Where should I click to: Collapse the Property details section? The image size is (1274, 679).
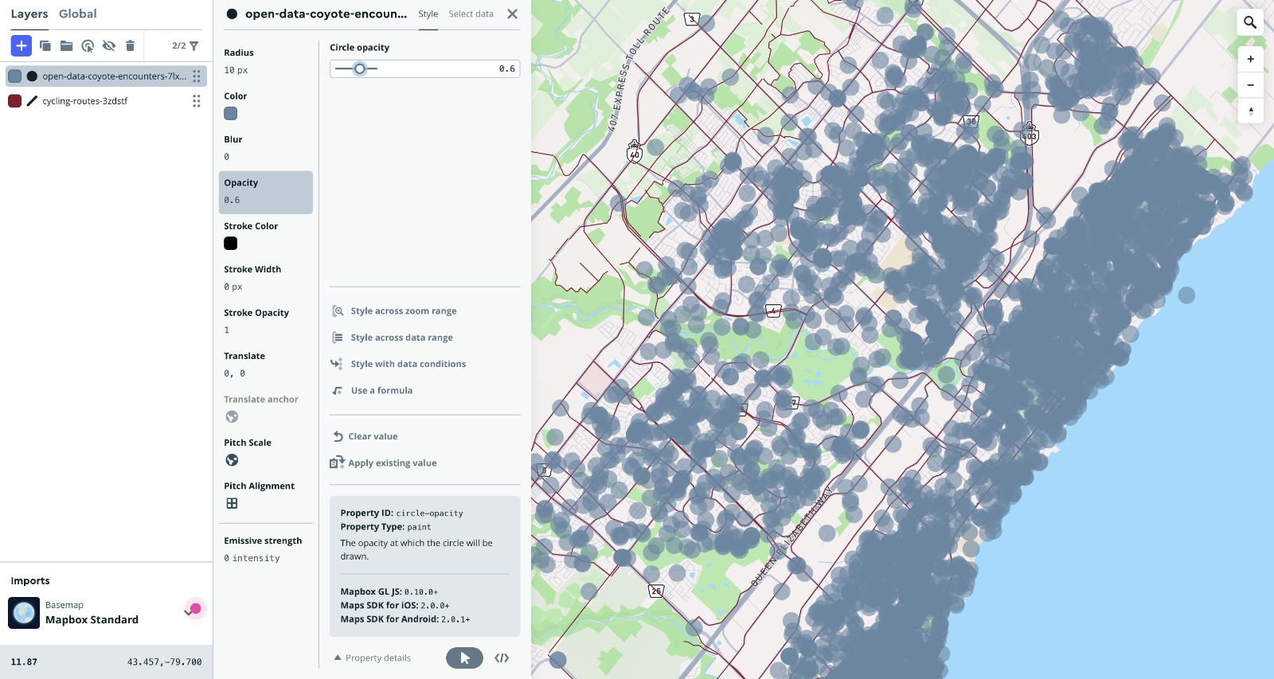(x=373, y=658)
